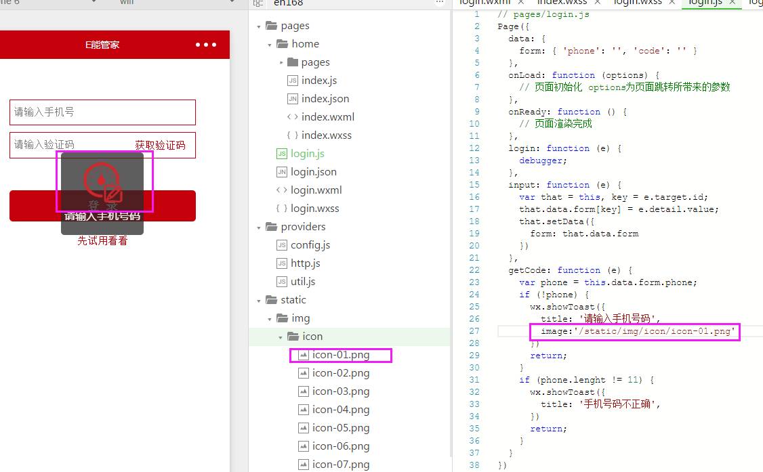Select icon-02.png image file
This screenshot has width=763, height=472.
coord(341,373)
